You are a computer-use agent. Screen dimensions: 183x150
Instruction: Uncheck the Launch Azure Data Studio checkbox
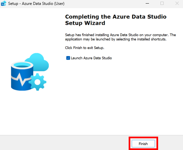[x=68, y=58]
